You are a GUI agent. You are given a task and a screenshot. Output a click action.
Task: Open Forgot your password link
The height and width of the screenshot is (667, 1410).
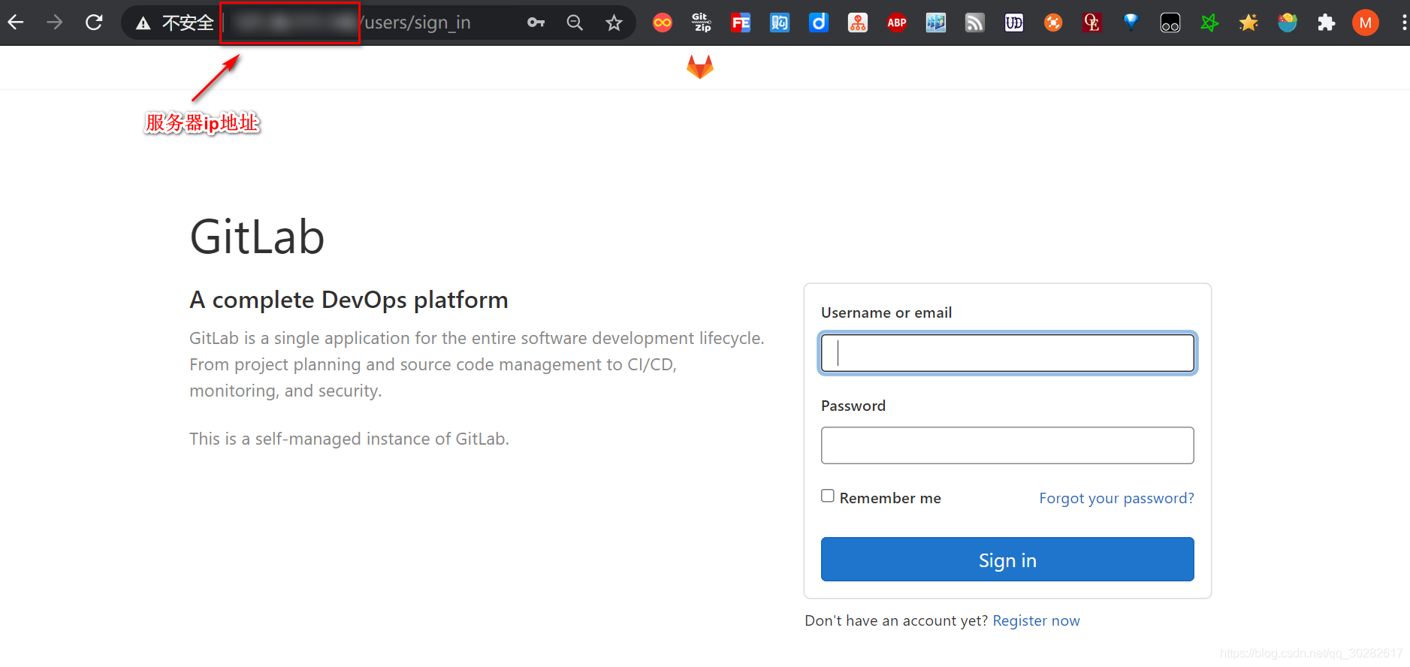pos(1116,498)
